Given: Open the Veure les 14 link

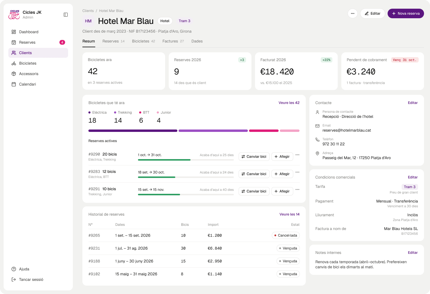Looking at the screenshot, I should click(x=289, y=214).
